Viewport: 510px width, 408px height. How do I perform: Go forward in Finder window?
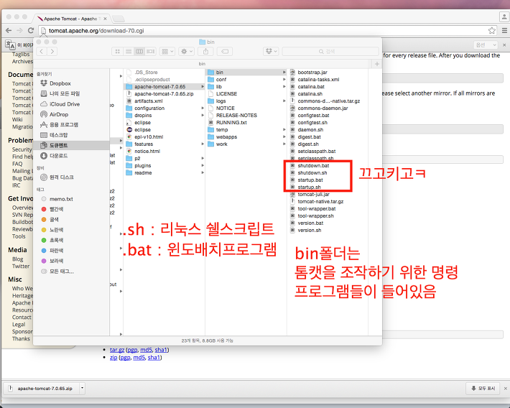click(x=52, y=52)
